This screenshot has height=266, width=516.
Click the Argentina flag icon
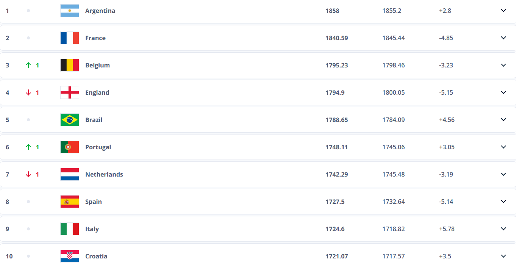[x=70, y=11]
